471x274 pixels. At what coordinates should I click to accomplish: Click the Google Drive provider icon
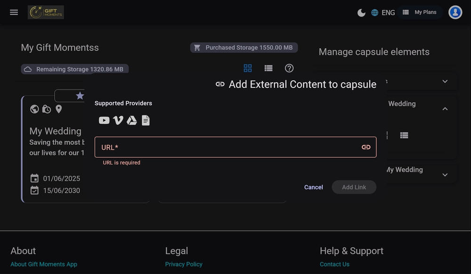coord(132,120)
